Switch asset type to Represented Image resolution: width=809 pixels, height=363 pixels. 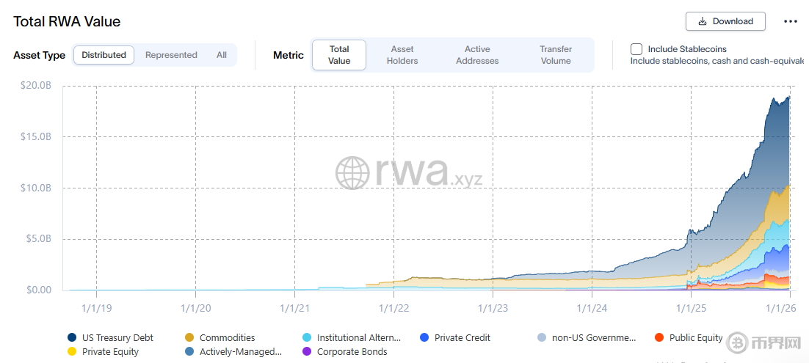pyautogui.click(x=171, y=55)
